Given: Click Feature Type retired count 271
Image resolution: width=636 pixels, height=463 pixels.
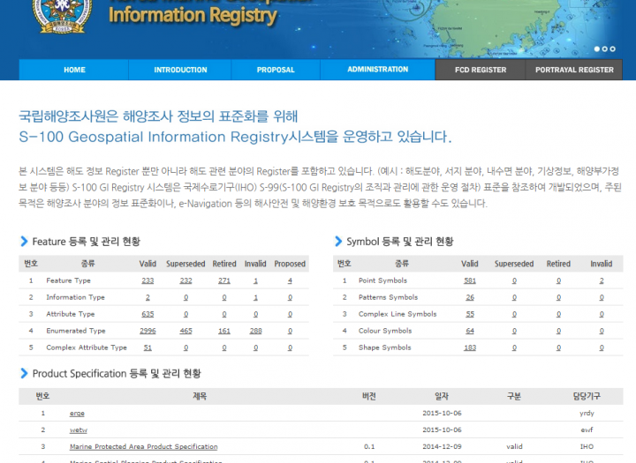Looking at the screenshot, I should (x=223, y=280).
